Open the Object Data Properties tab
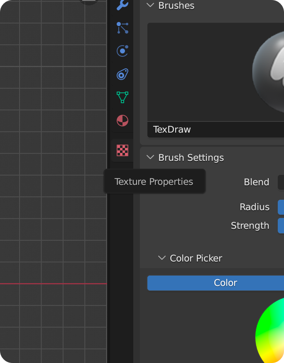284x363 pixels. (122, 97)
